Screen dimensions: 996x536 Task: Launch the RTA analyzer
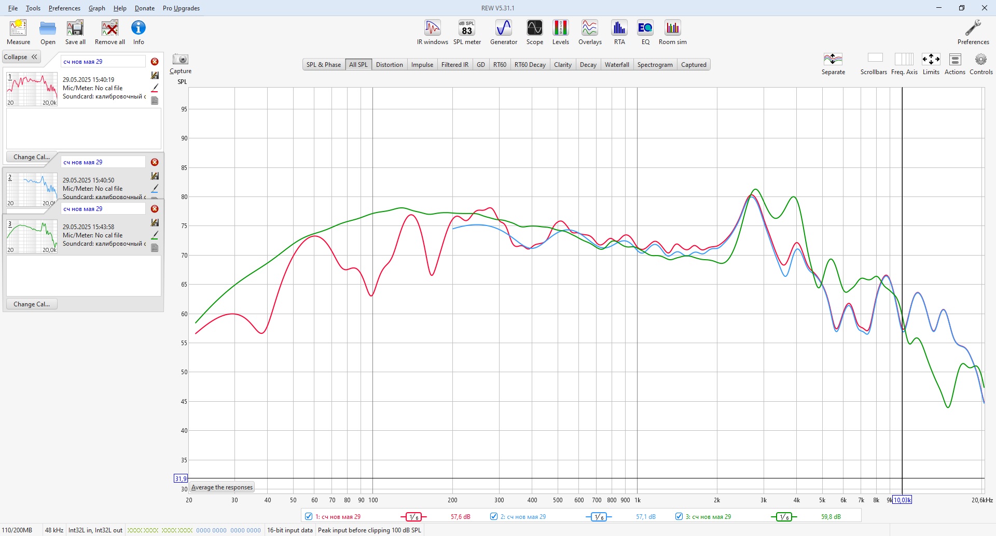[619, 32]
